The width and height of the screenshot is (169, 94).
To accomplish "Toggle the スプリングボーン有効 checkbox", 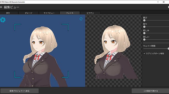I will point(144,53).
